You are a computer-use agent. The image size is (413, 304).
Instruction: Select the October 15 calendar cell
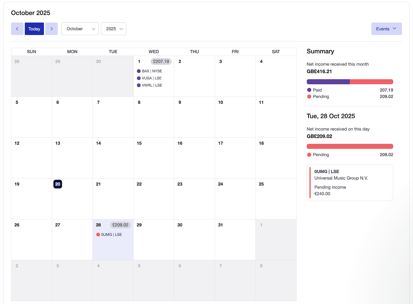click(x=154, y=158)
